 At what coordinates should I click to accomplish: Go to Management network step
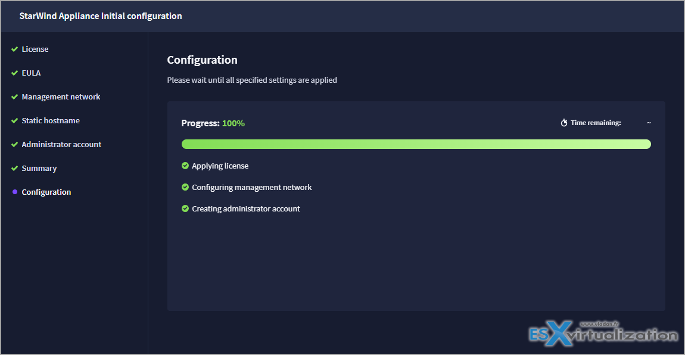tap(61, 97)
